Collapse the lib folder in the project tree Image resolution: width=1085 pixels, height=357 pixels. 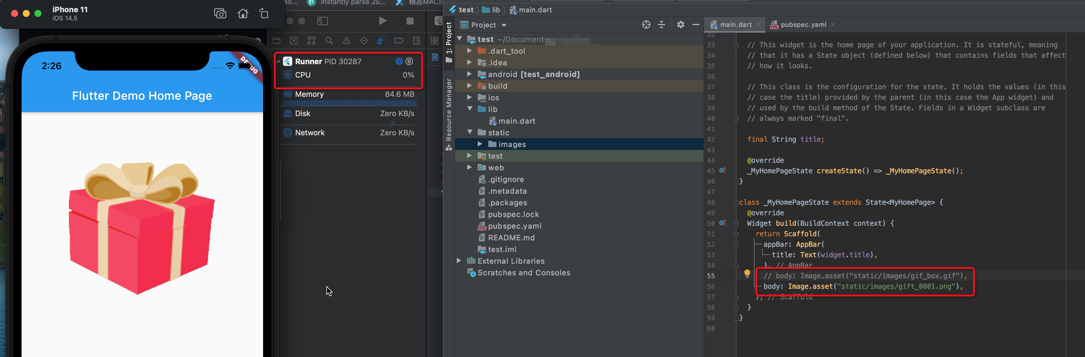pos(470,109)
